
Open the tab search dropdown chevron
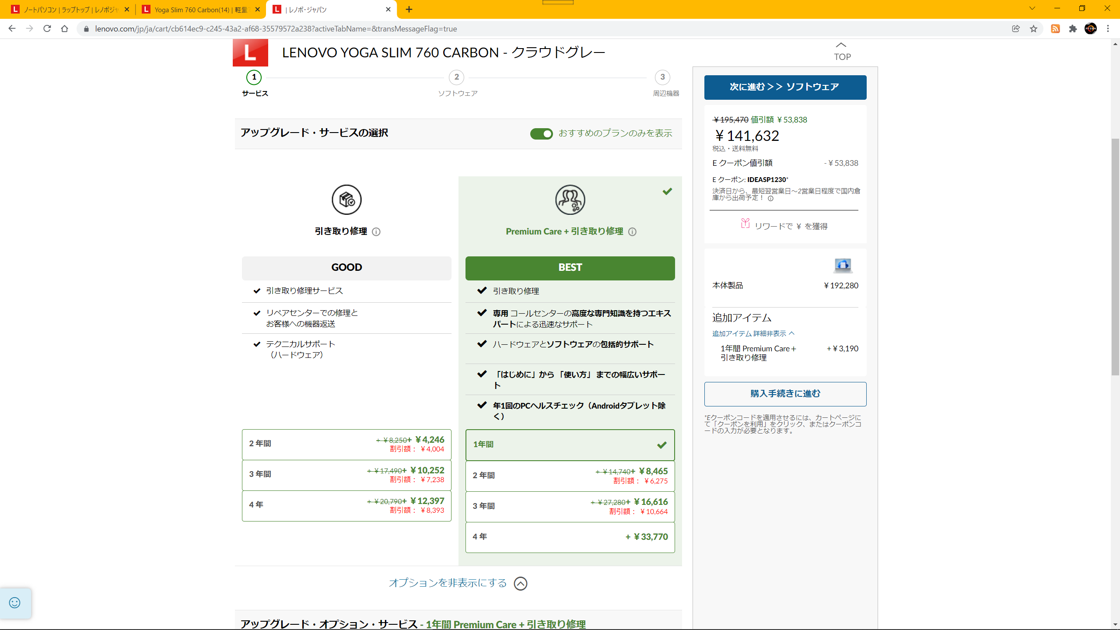tap(1032, 8)
